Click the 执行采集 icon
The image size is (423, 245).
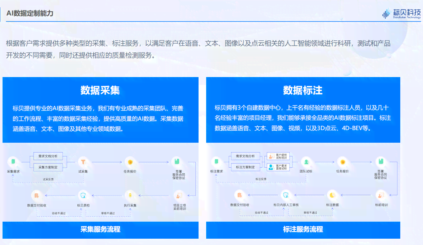tap(130, 195)
